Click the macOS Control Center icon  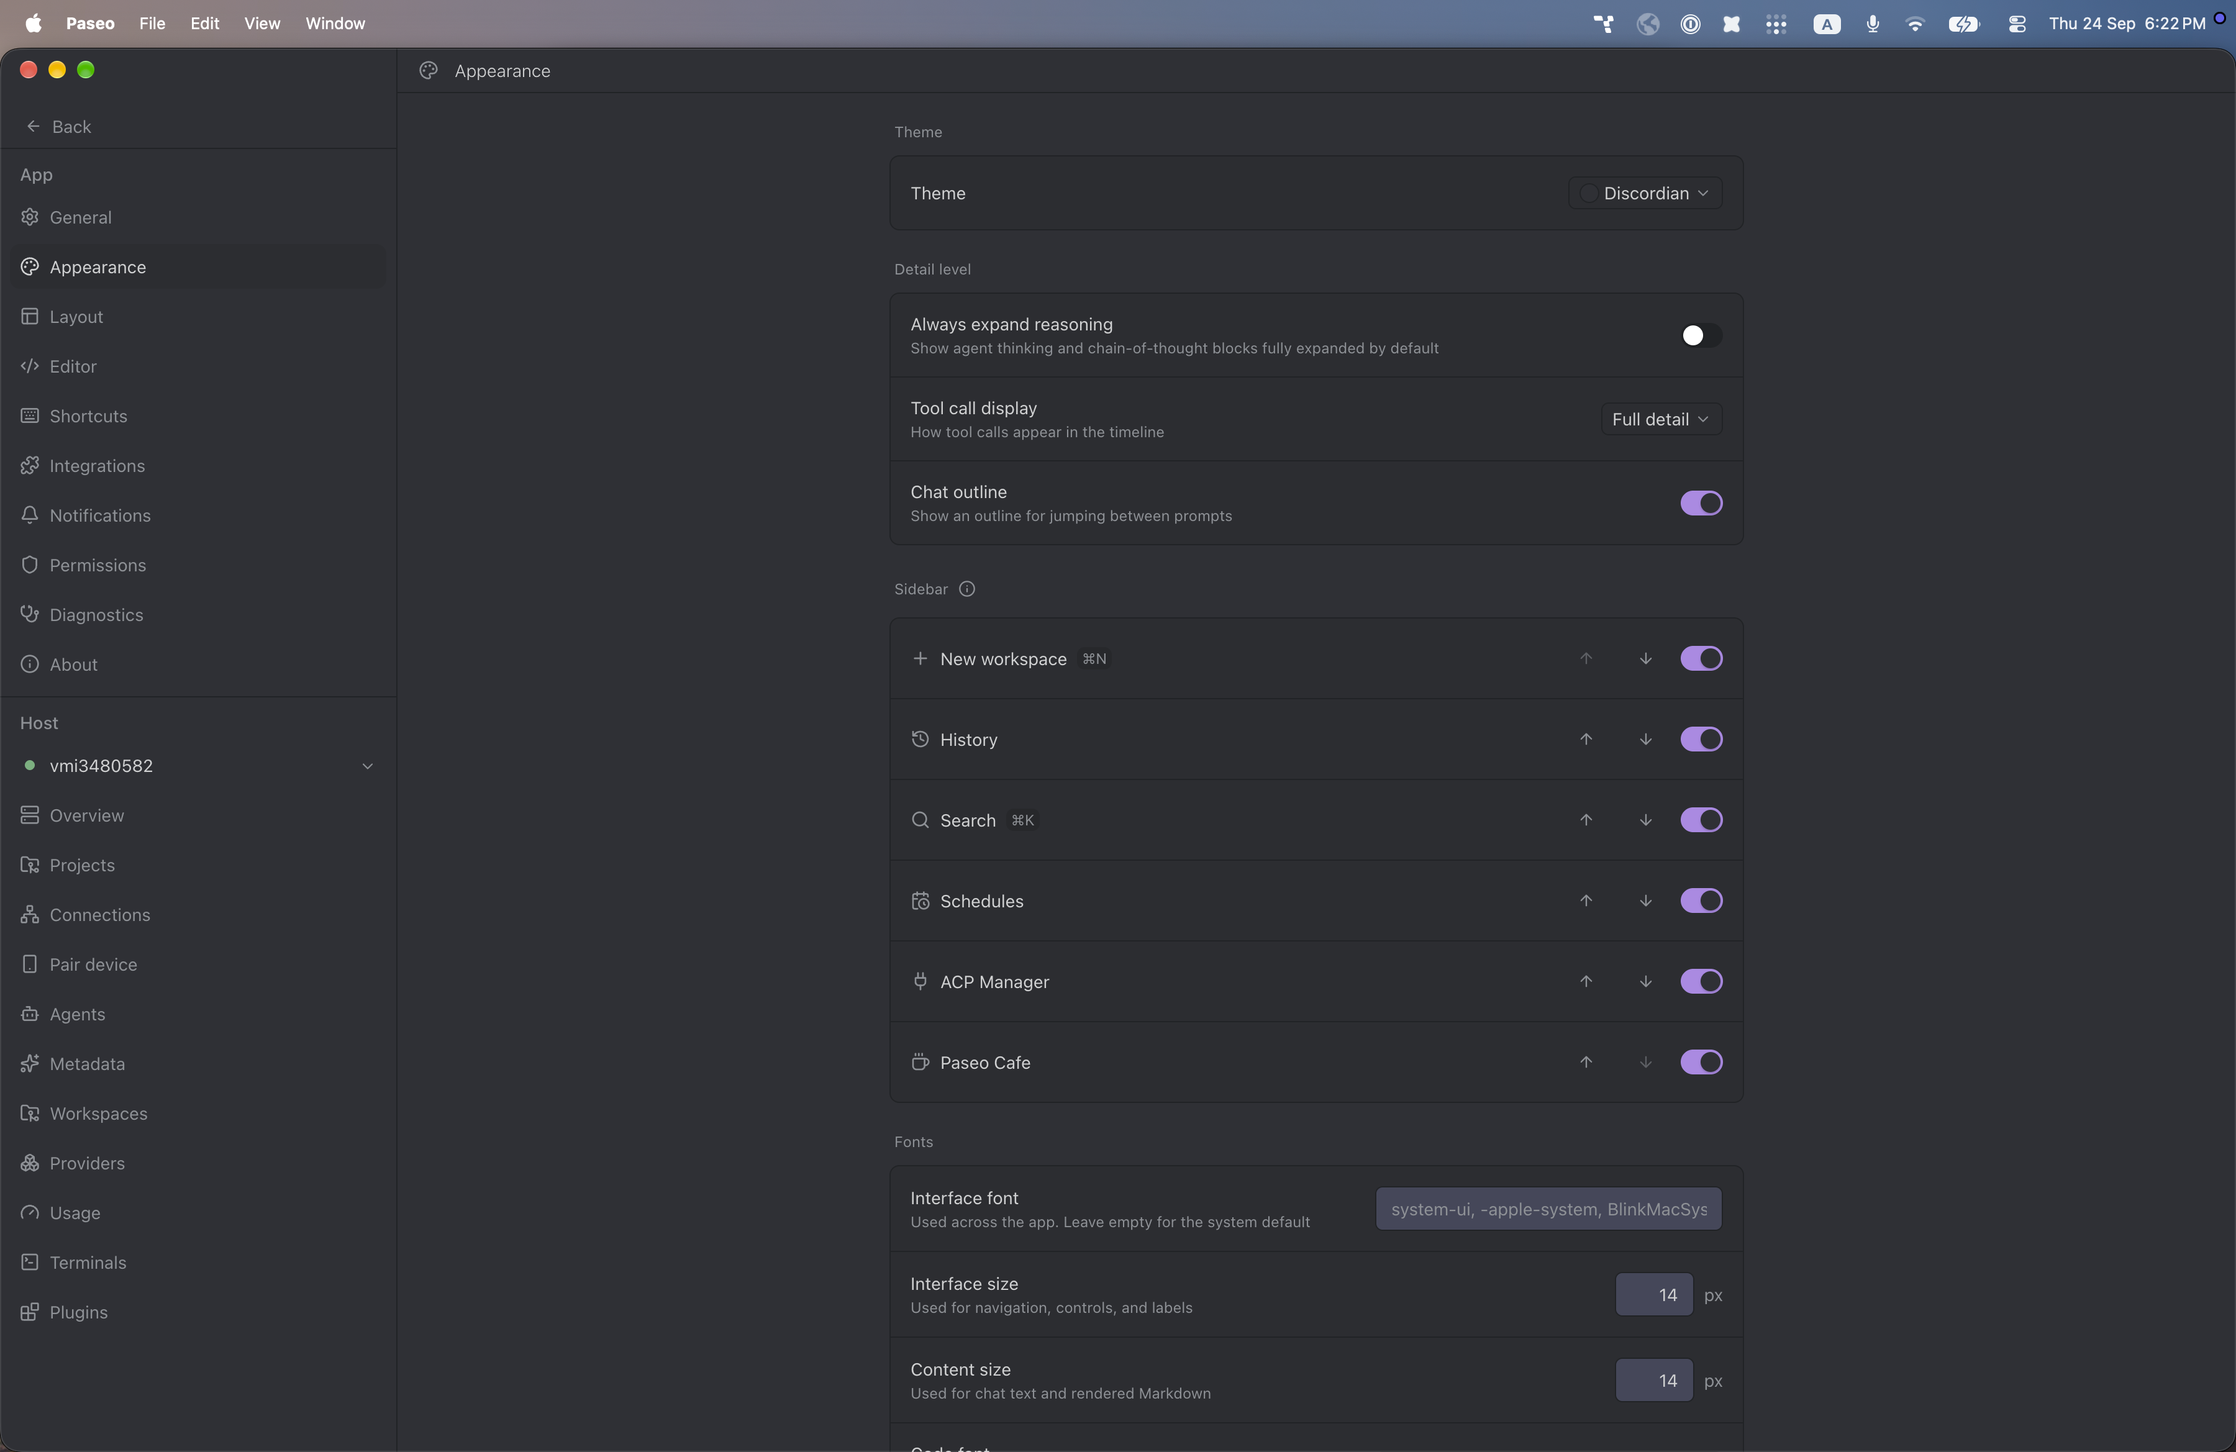[2016, 24]
